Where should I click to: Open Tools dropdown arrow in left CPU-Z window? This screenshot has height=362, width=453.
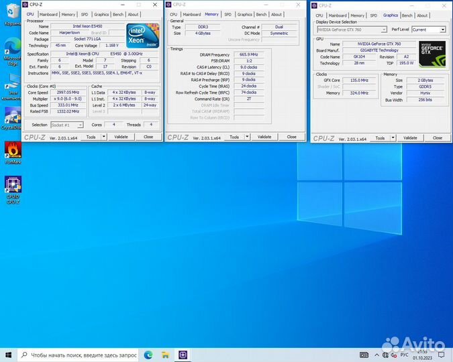[104, 137]
